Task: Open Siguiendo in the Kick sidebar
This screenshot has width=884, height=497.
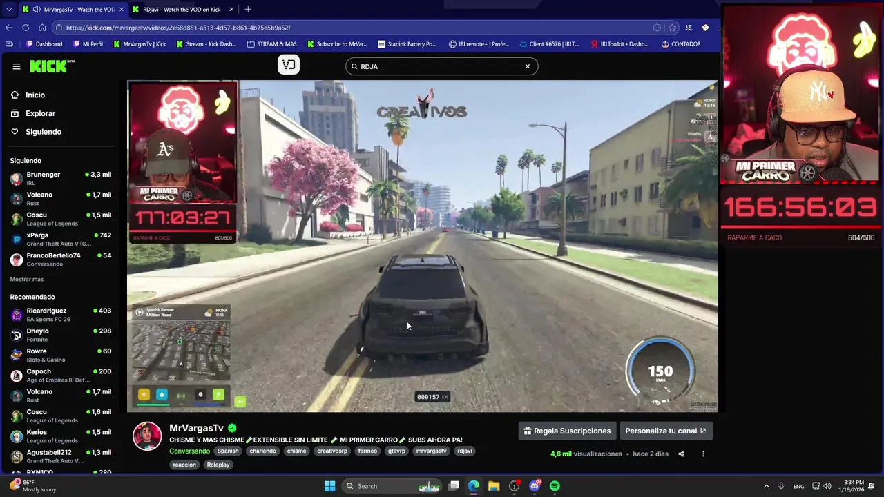Action: coord(44,132)
